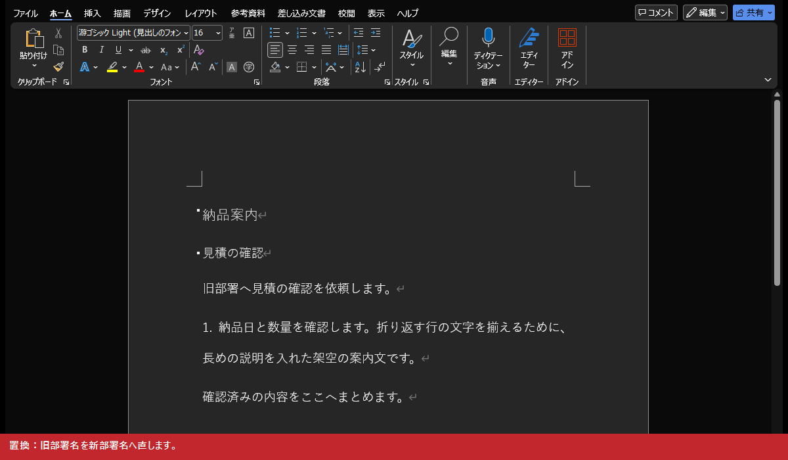Click the Dictation microphone button
Viewport: 788px width, 460px height.
(x=488, y=49)
